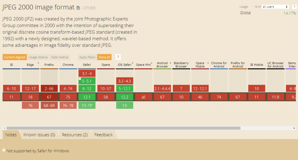Click the 14.17% global usage value
298x160 pixels.
point(290,13)
